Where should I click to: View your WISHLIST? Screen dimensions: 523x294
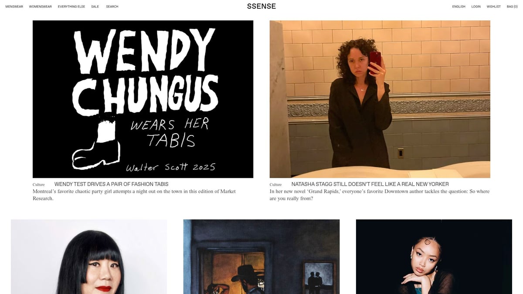494,7
